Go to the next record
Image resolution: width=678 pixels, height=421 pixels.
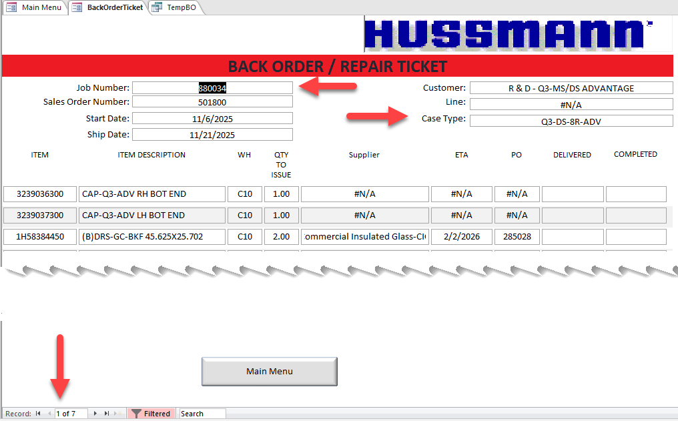click(95, 414)
